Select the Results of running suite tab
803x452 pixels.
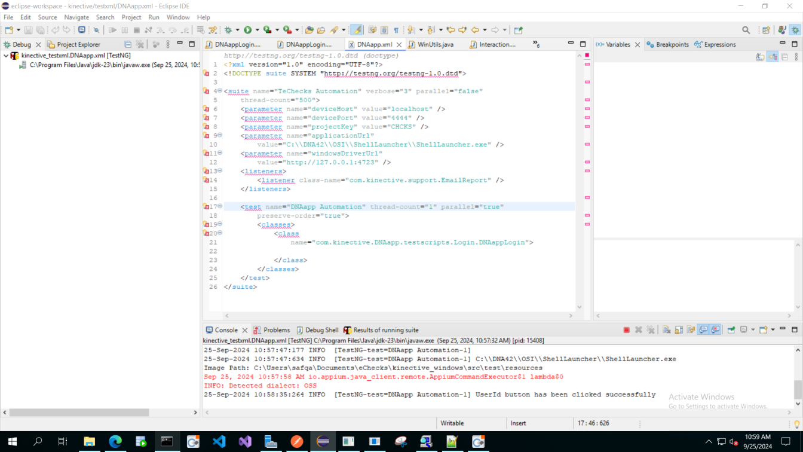385,330
